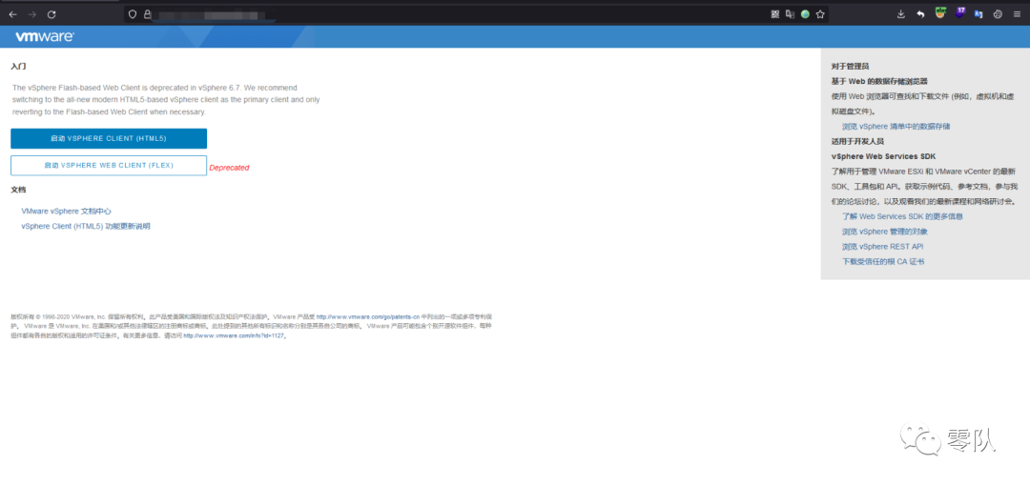Open the tracking protection shield icon
The image size is (1030, 486).
click(132, 13)
